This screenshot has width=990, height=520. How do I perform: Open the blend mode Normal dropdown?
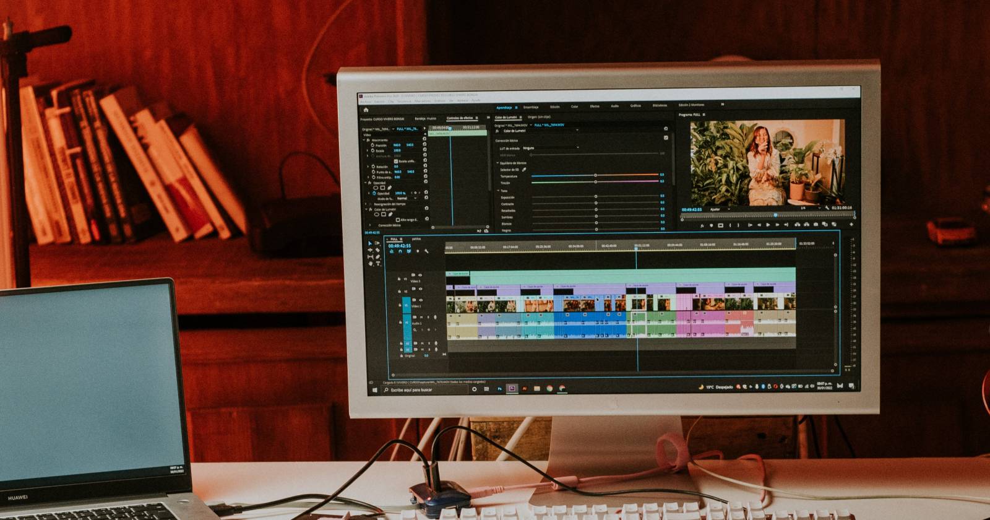(x=407, y=198)
